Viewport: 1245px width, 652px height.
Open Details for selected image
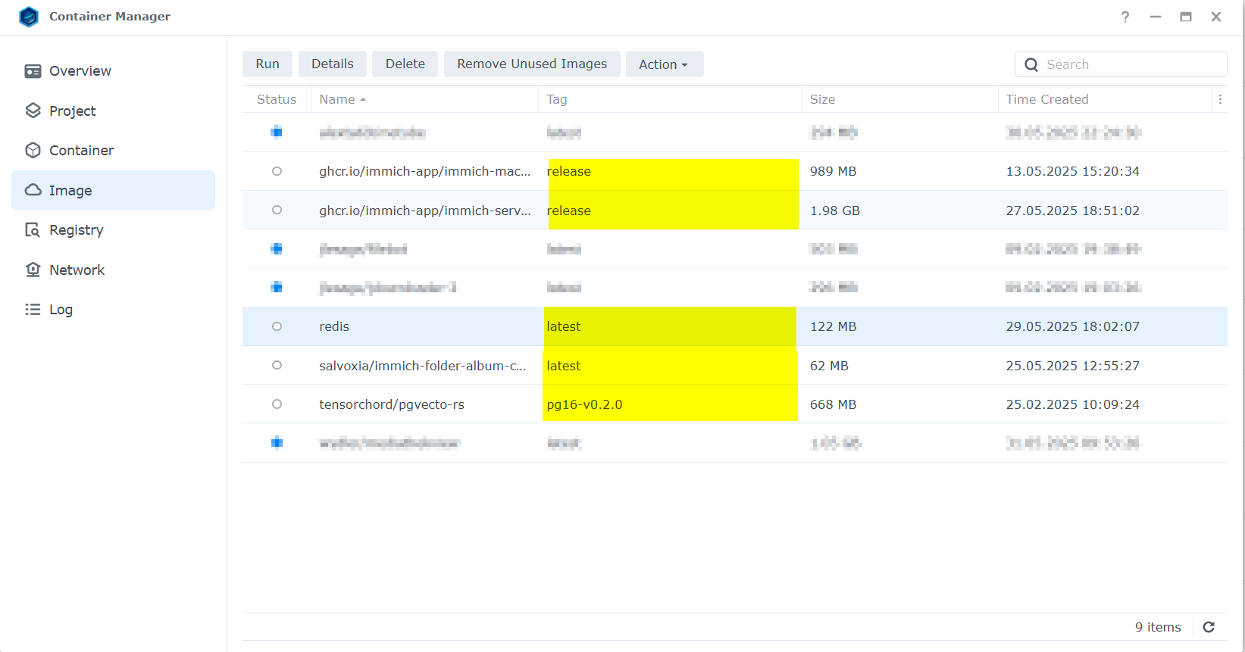pyautogui.click(x=333, y=64)
